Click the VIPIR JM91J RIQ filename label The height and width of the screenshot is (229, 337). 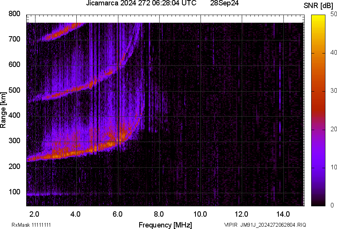(x=265, y=225)
